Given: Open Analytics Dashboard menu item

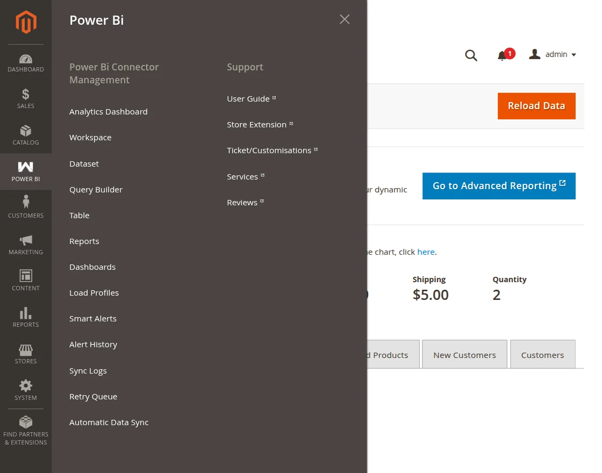Looking at the screenshot, I should pos(108,112).
